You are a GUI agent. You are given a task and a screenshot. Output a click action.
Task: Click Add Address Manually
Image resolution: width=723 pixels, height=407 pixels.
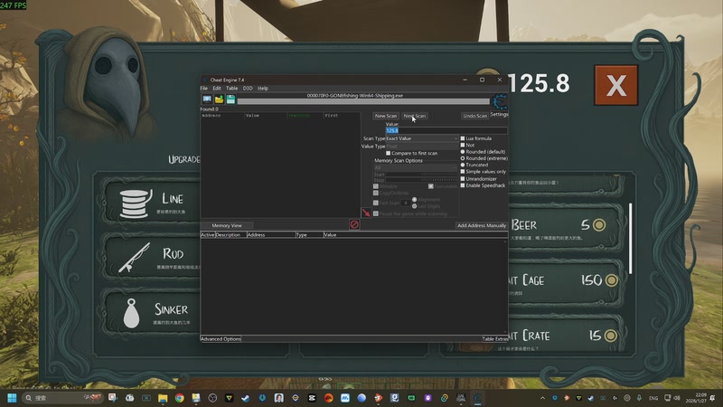482,225
